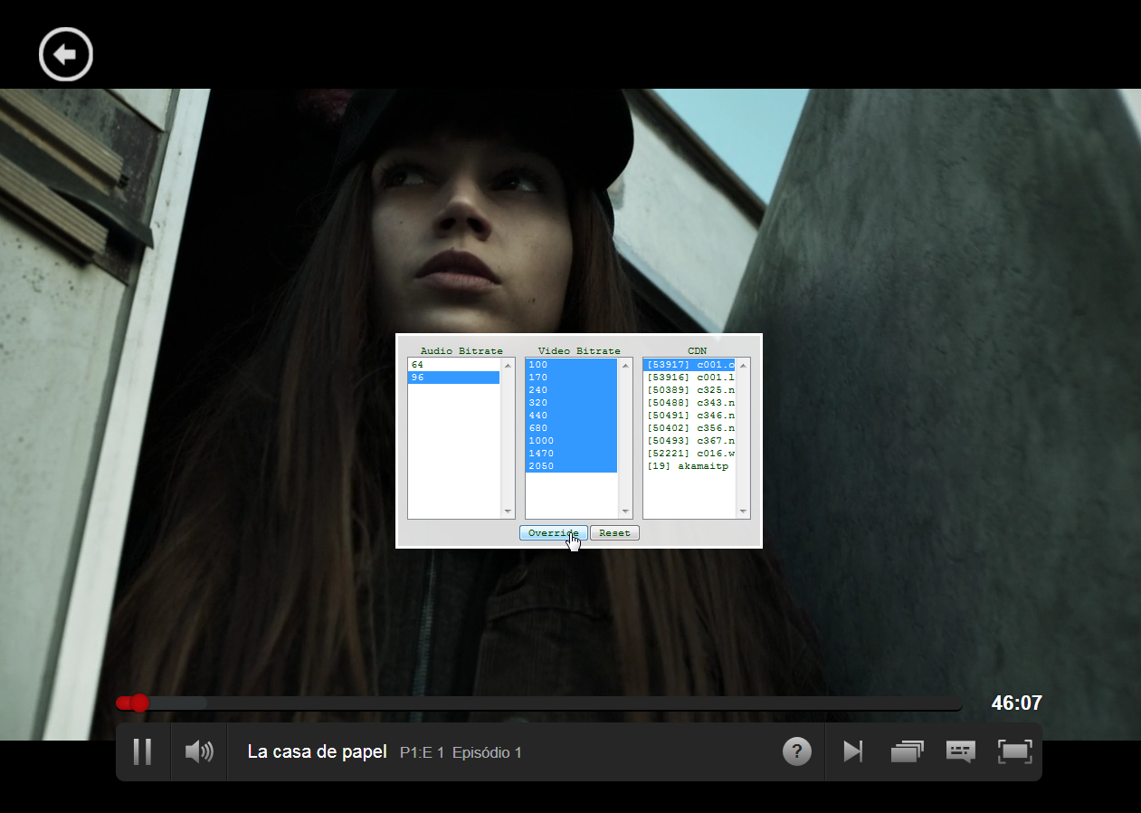The height and width of the screenshot is (813, 1141).
Task: Click the La casa de papel title
Action: [x=317, y=752]
